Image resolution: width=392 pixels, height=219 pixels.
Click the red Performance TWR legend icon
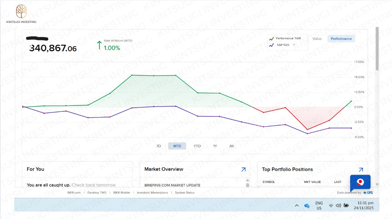[272, 39]
